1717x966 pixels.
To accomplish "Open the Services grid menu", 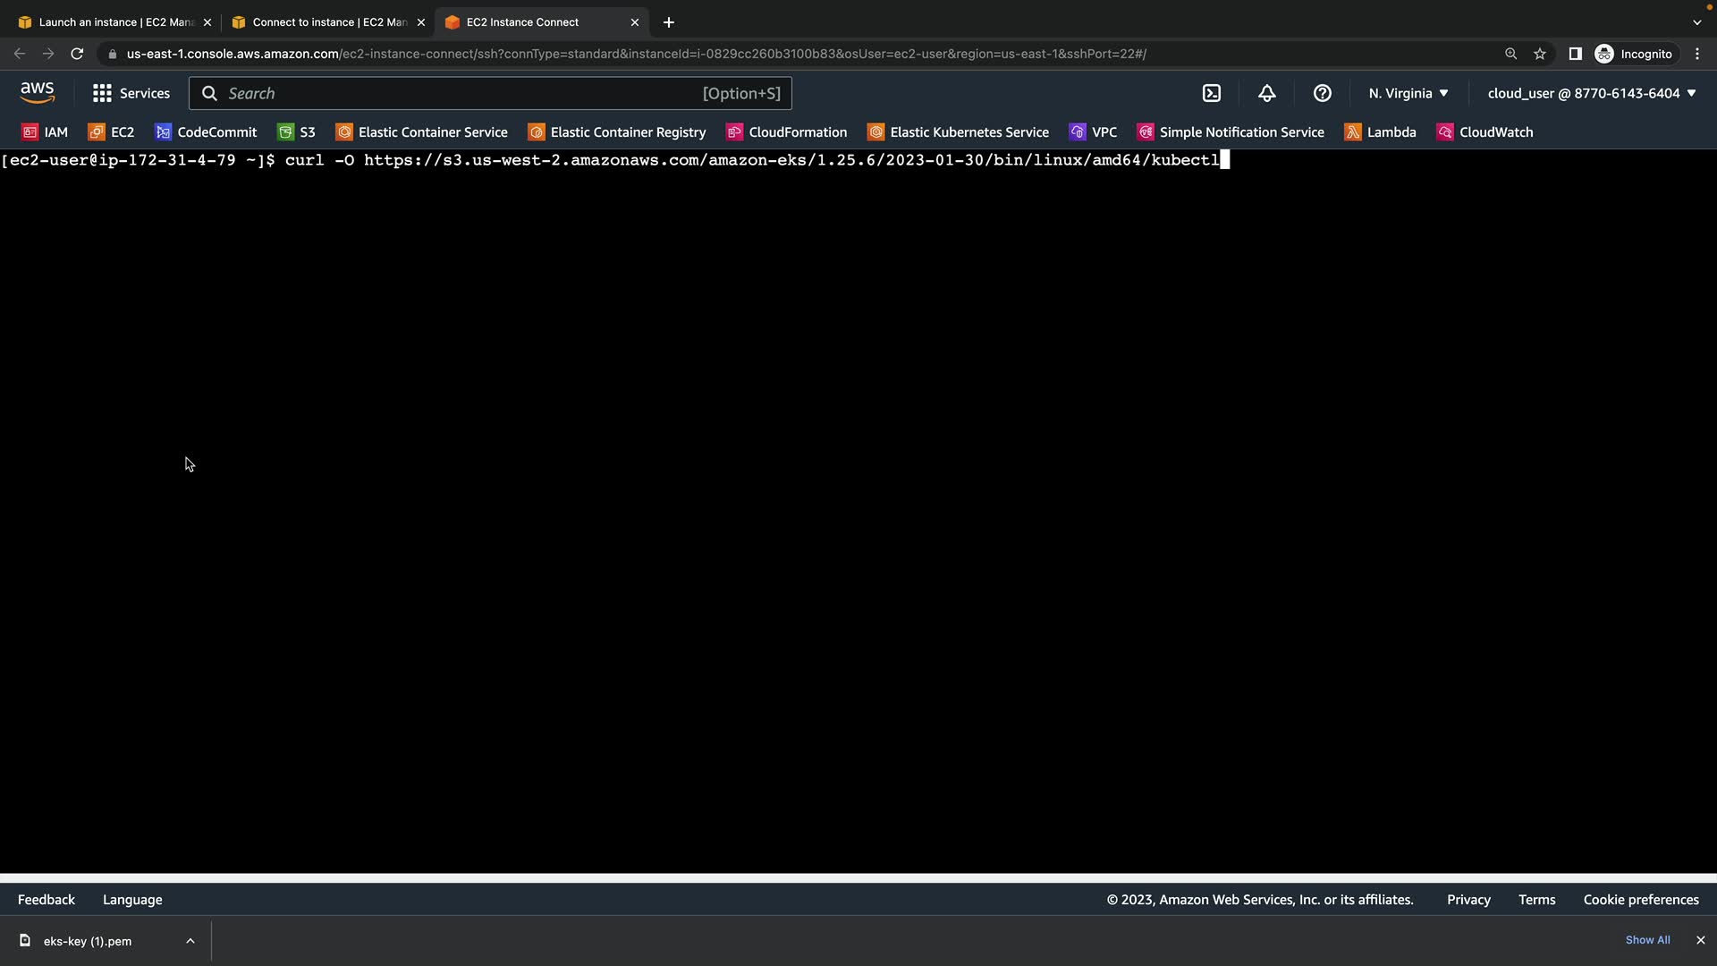I will click(131, 93).
